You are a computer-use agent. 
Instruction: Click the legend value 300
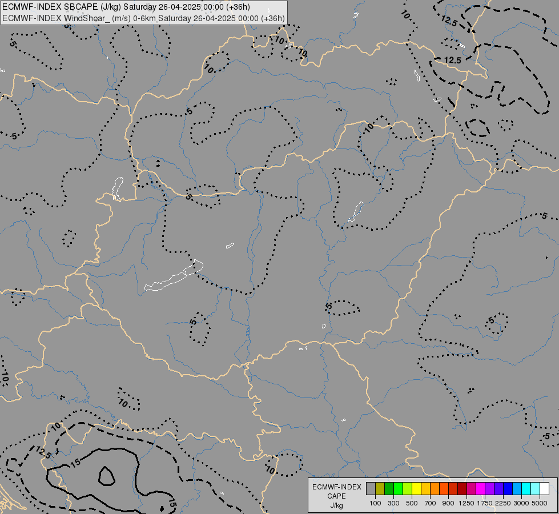click(x=393, y=503)
